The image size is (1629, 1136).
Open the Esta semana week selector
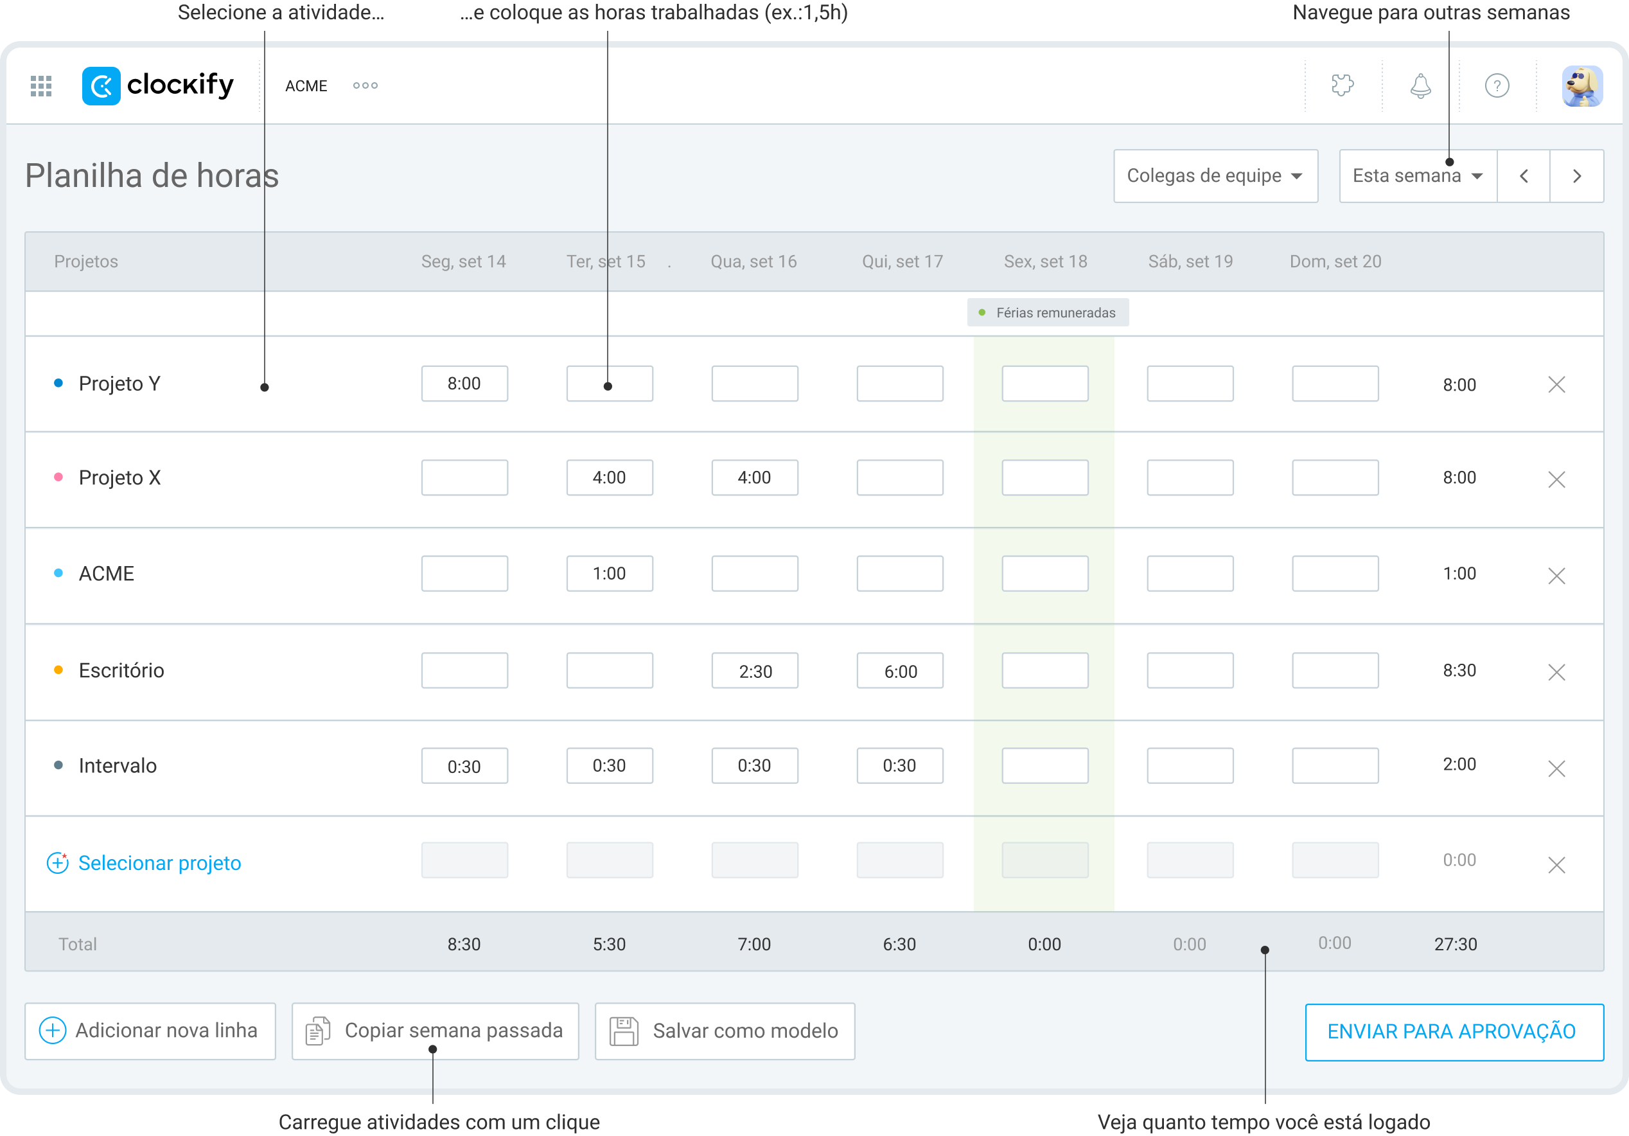pos(1416,175)
